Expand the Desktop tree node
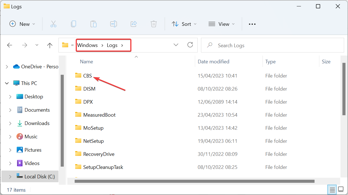Image resolution: width=348 pixels, height=195 pixels. click(x=10, y=97)
